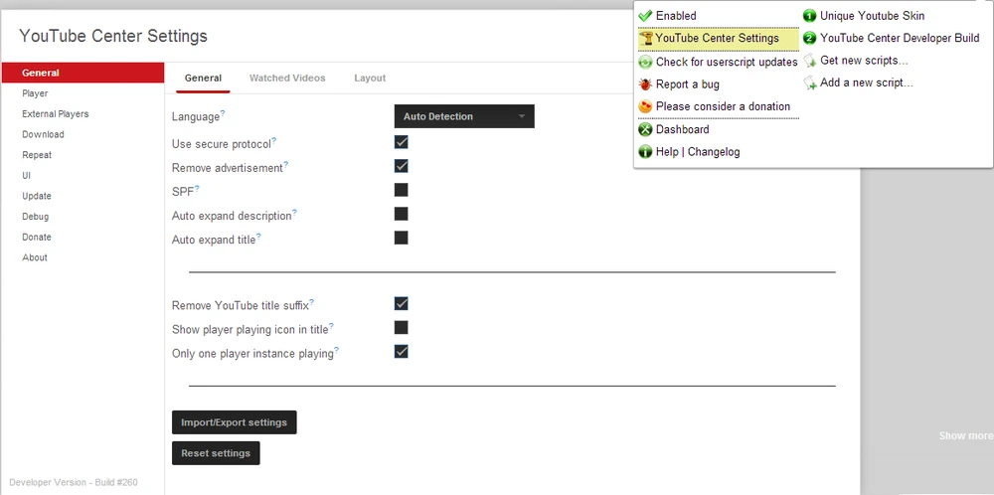Enable the SPF checkbox
The height and width of the screenshot is (495, 994).
pyautogui.click(x=402, y=190)
